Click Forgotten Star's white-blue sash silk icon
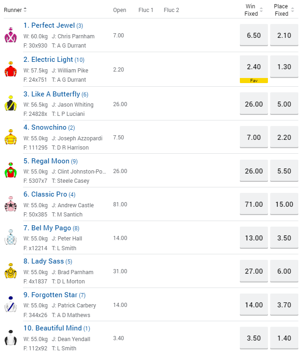This screenshot has width=302, height=354. pos(10,305)
